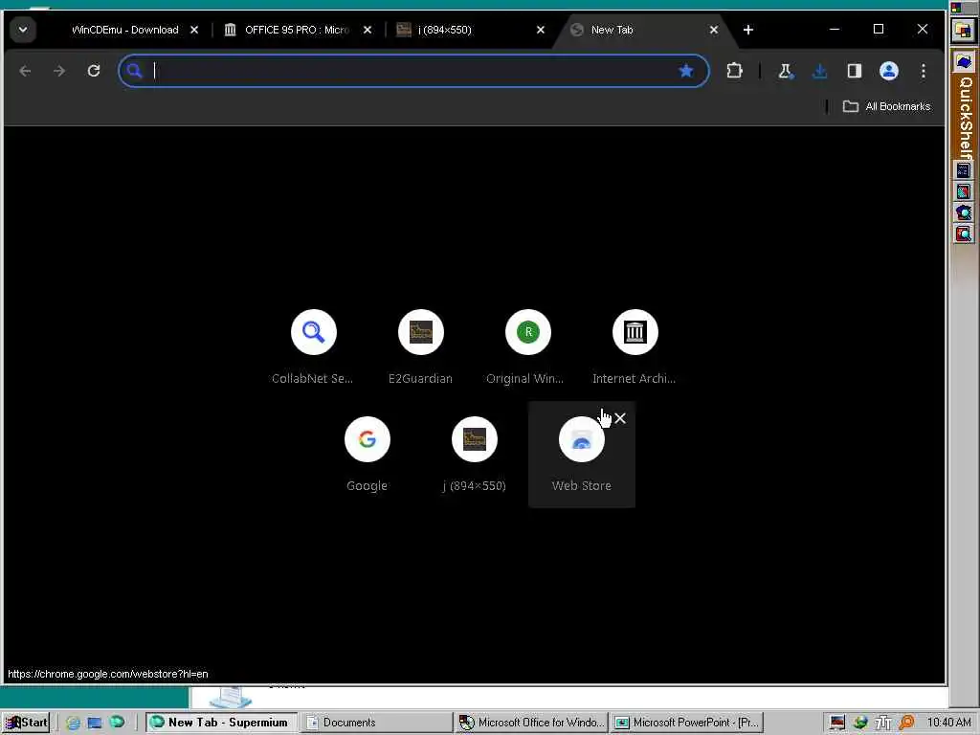Open the first QuickShelf book below the label

[x=963, y=170]
